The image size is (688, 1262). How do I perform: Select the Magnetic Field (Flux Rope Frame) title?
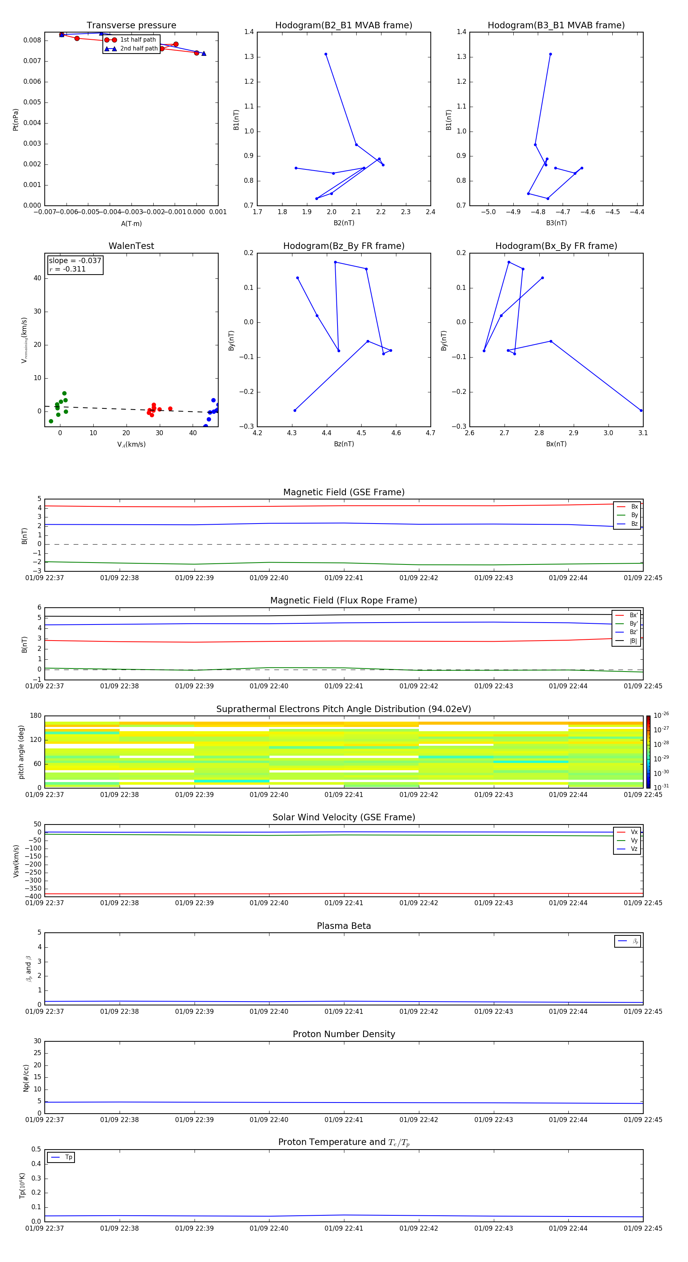[343, 601]
